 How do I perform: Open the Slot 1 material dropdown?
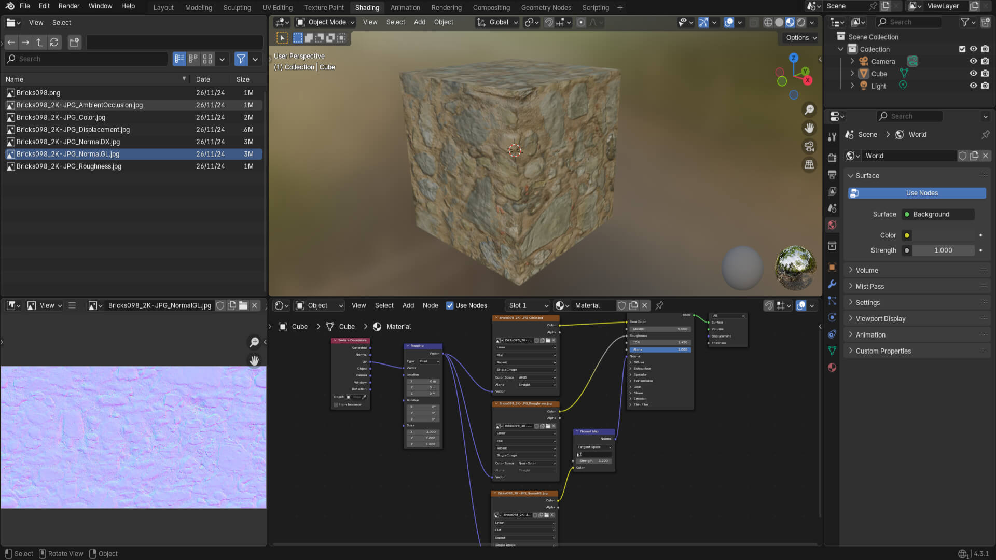point(528,305)
